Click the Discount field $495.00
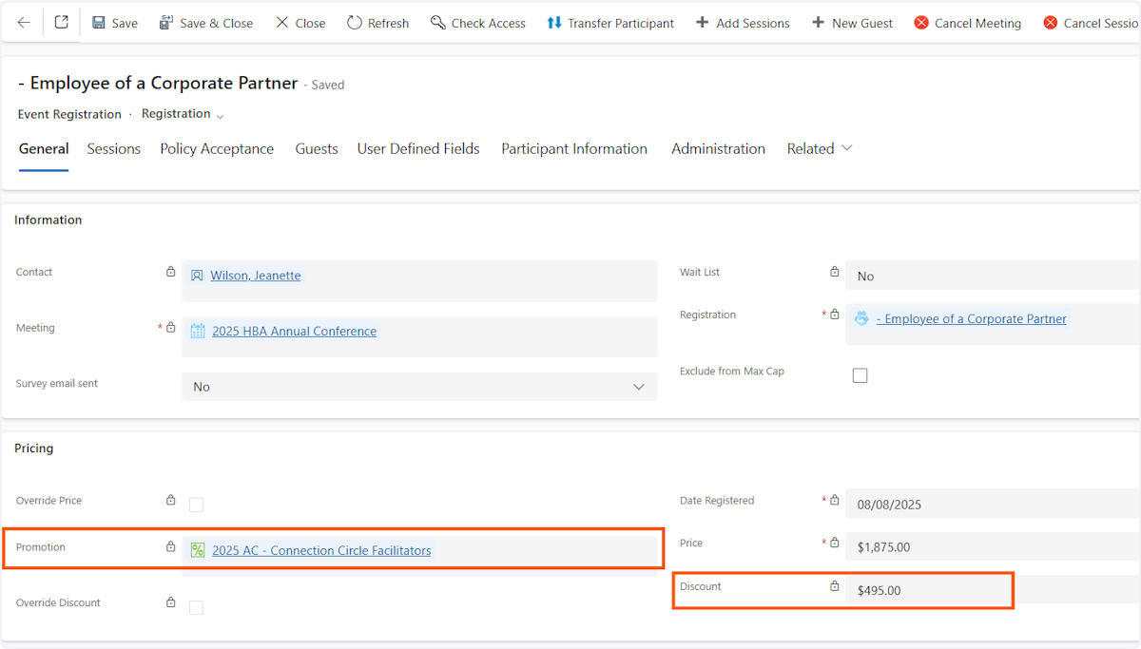The width and height of the screenshot is (1141, 649). tap(993, 590)
